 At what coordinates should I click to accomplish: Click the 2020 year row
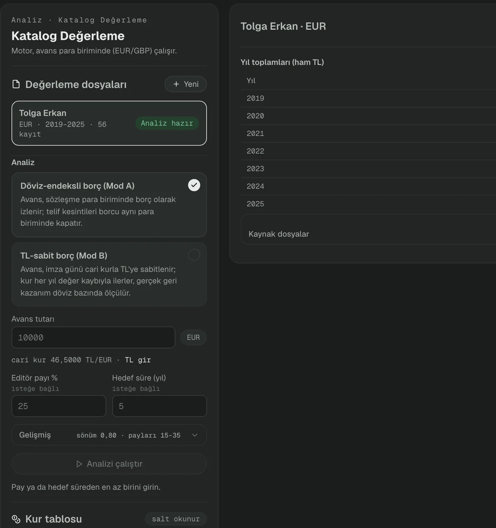(x=369, y=116)
